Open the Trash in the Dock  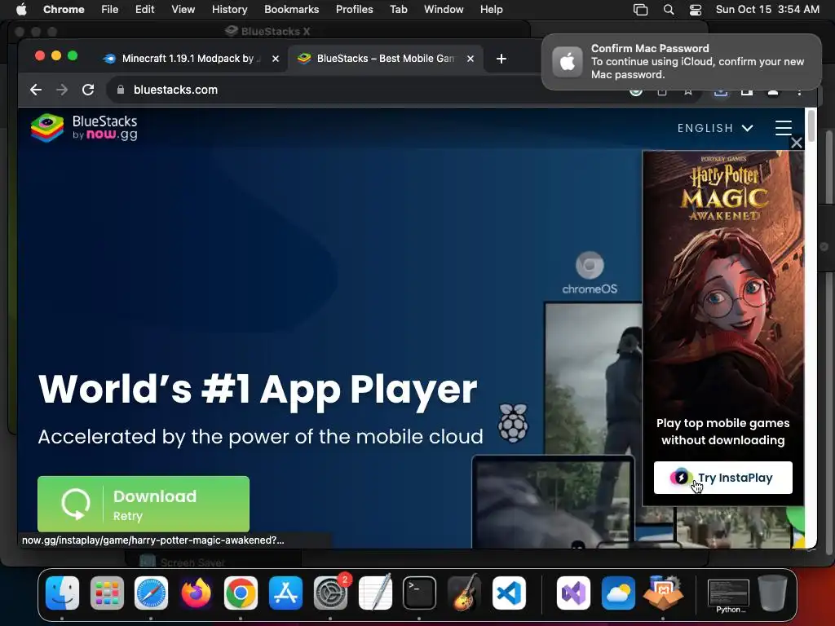pos(773,593)
